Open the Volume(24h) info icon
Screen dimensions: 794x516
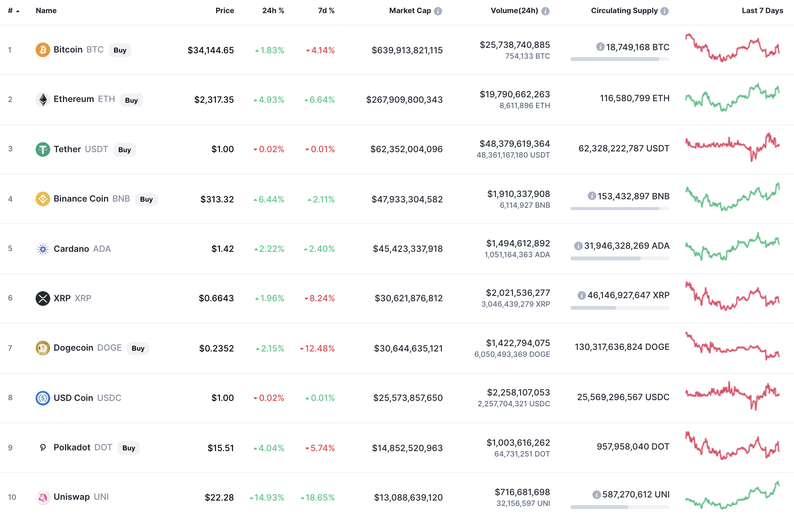pyautogui.click(x=545, y=11)
